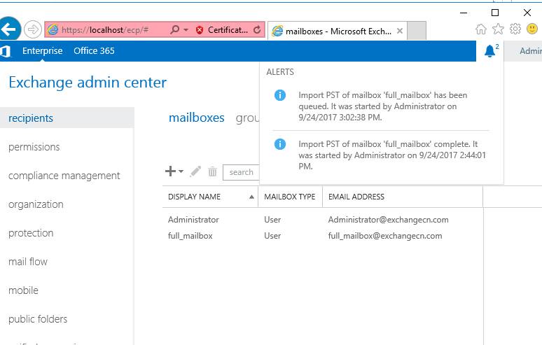Screen dimensions: 542x345
Task: Click the refresh page icon in address bar
Action: point(257,30)
